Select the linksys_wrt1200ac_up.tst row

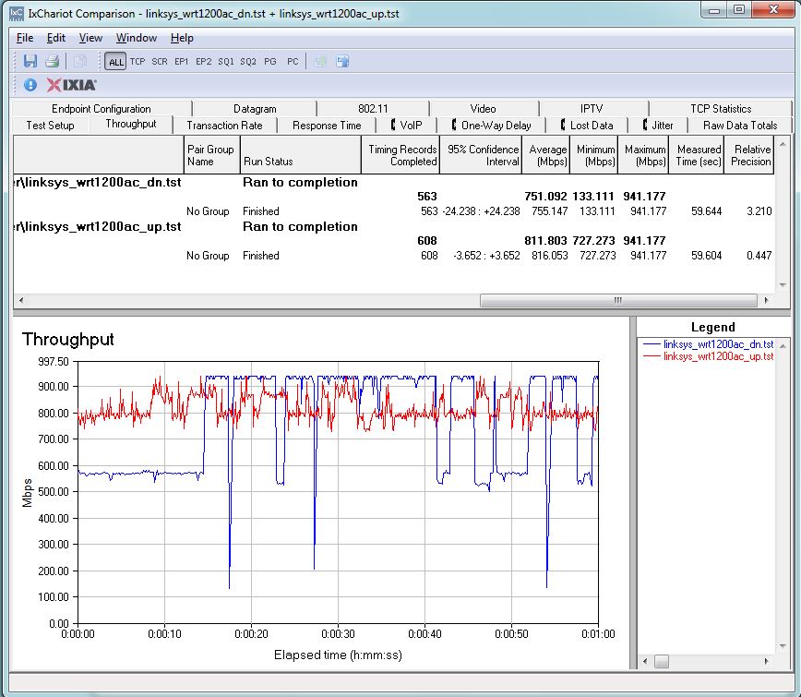(393, 227)
